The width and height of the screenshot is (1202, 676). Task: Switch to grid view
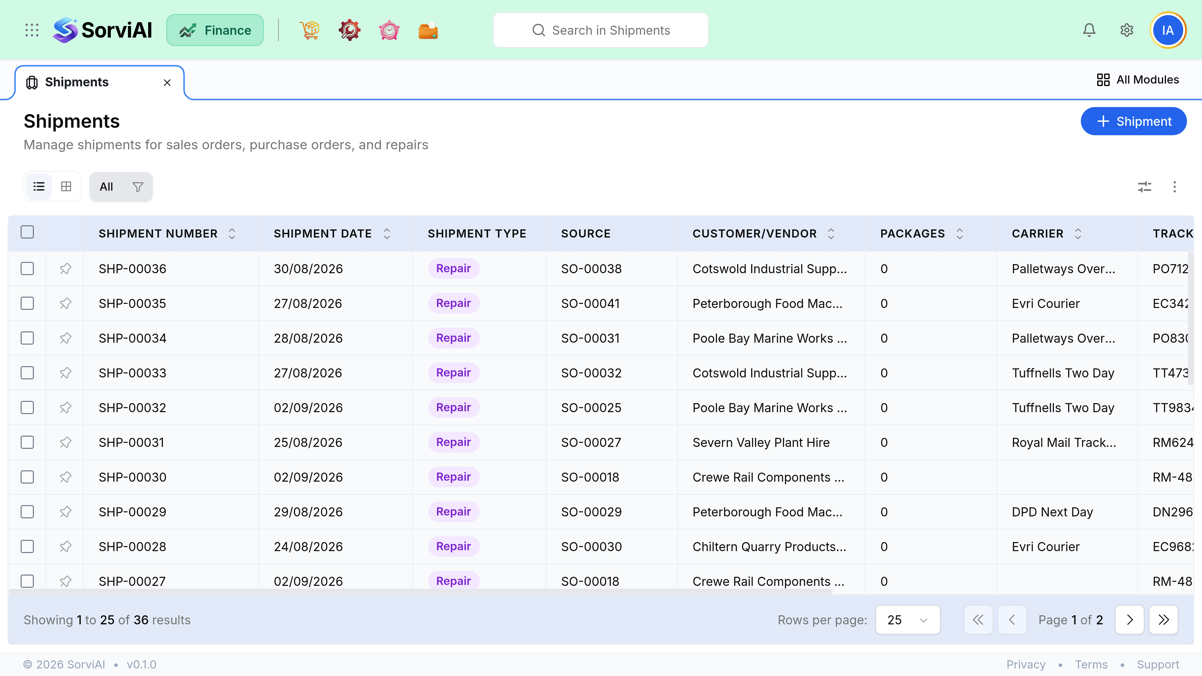pyautogui.click(x=66, y=187)
